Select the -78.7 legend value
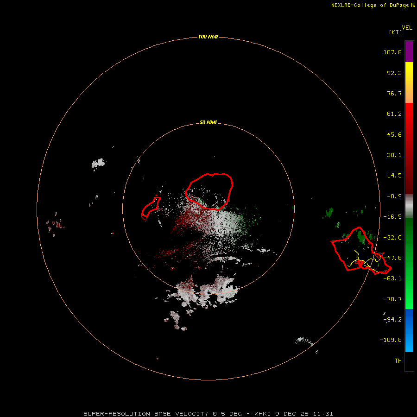The image size is (417, 417). 392,299
